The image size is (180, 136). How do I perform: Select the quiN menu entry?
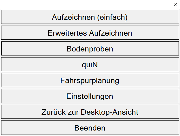(90, 64)
